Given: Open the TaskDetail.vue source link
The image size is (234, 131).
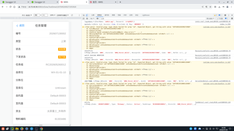Looking at the screenshot, I should click(213, 103).
